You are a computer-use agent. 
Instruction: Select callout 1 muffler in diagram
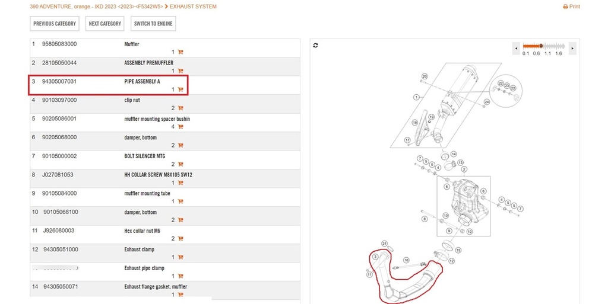tap(416, 97)
